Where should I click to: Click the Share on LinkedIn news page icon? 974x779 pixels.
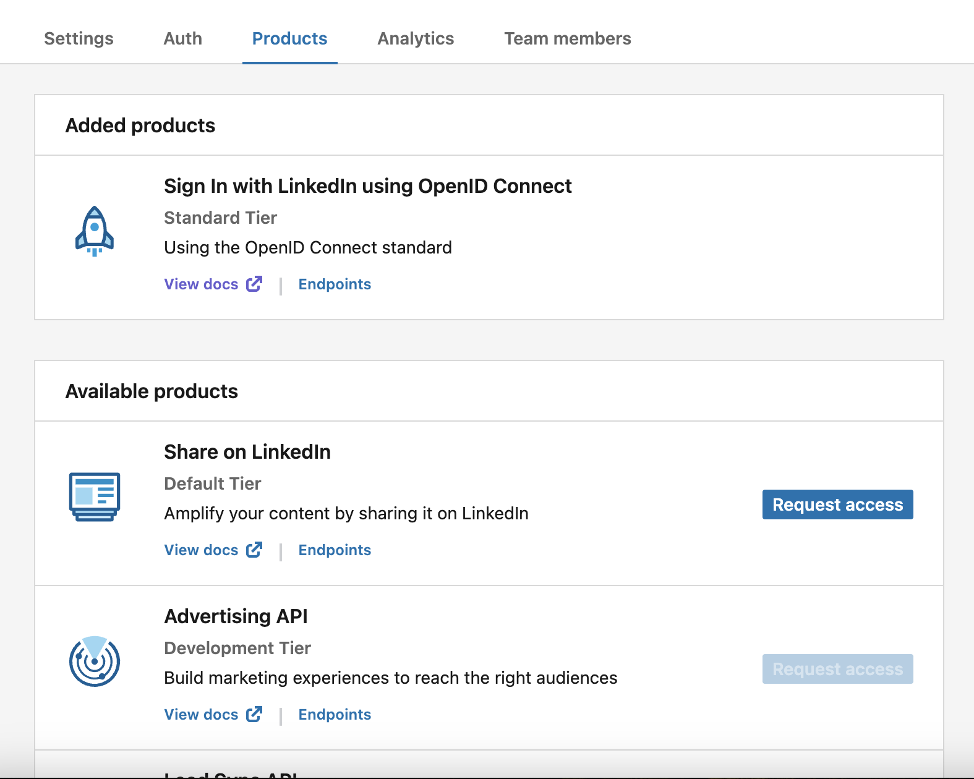click(94, 497)
